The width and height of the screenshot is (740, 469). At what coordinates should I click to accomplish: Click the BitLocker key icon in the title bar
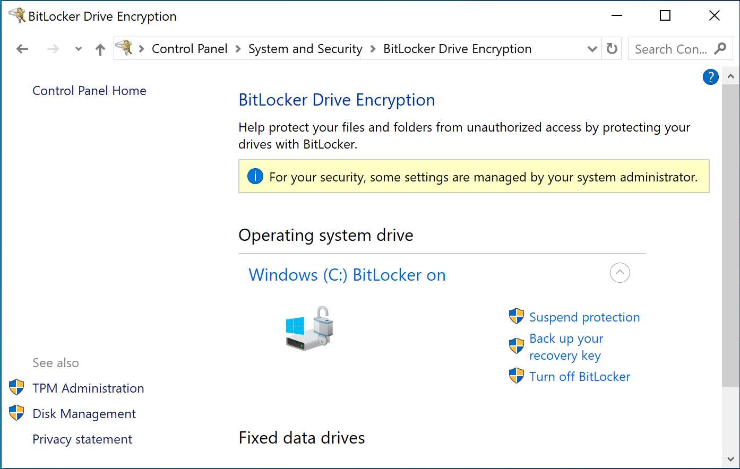(17, 15)
